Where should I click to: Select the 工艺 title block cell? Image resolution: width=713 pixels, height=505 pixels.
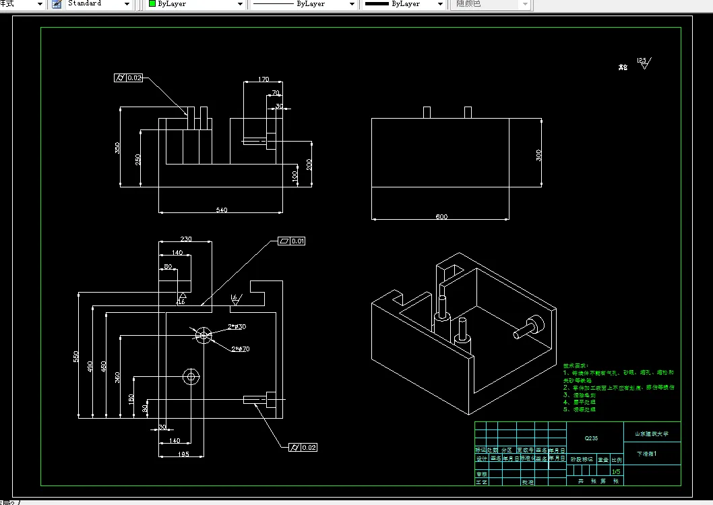(481, 482)
